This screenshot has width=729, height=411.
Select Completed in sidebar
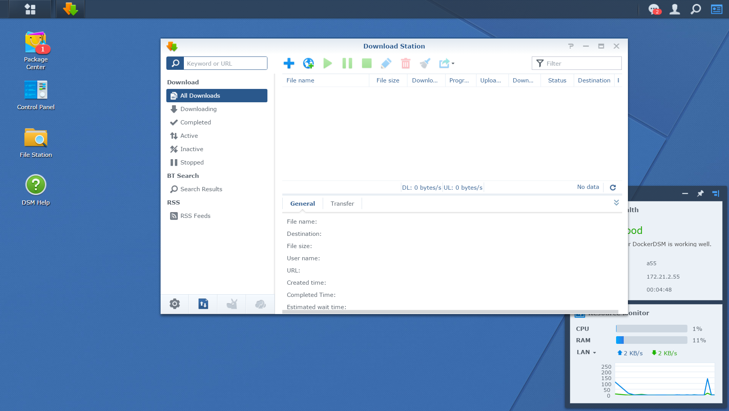[x=217, y=122]
